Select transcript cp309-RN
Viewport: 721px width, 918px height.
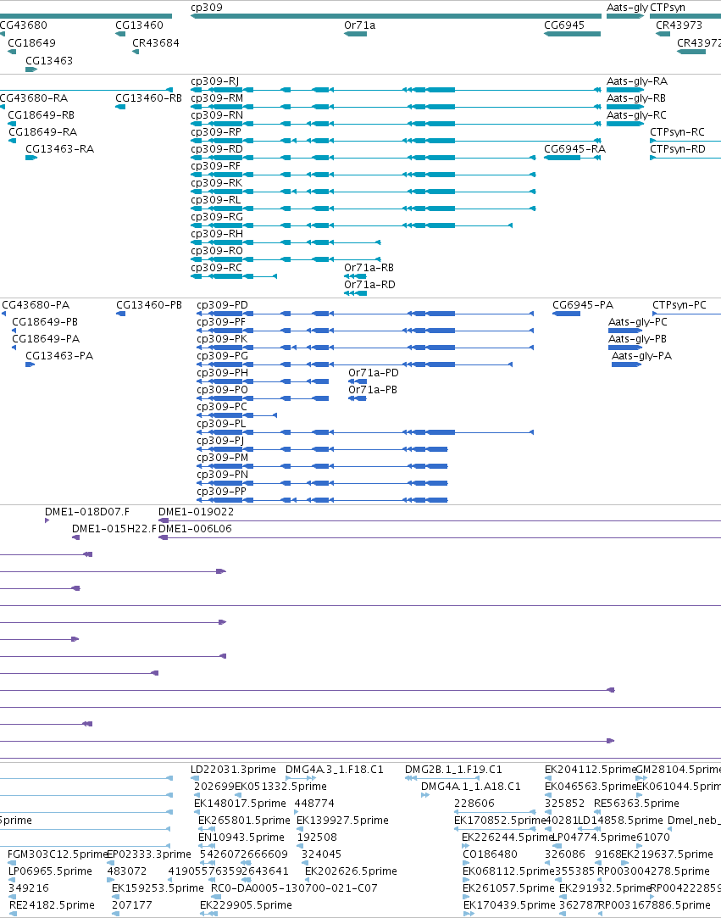[217, 114]
